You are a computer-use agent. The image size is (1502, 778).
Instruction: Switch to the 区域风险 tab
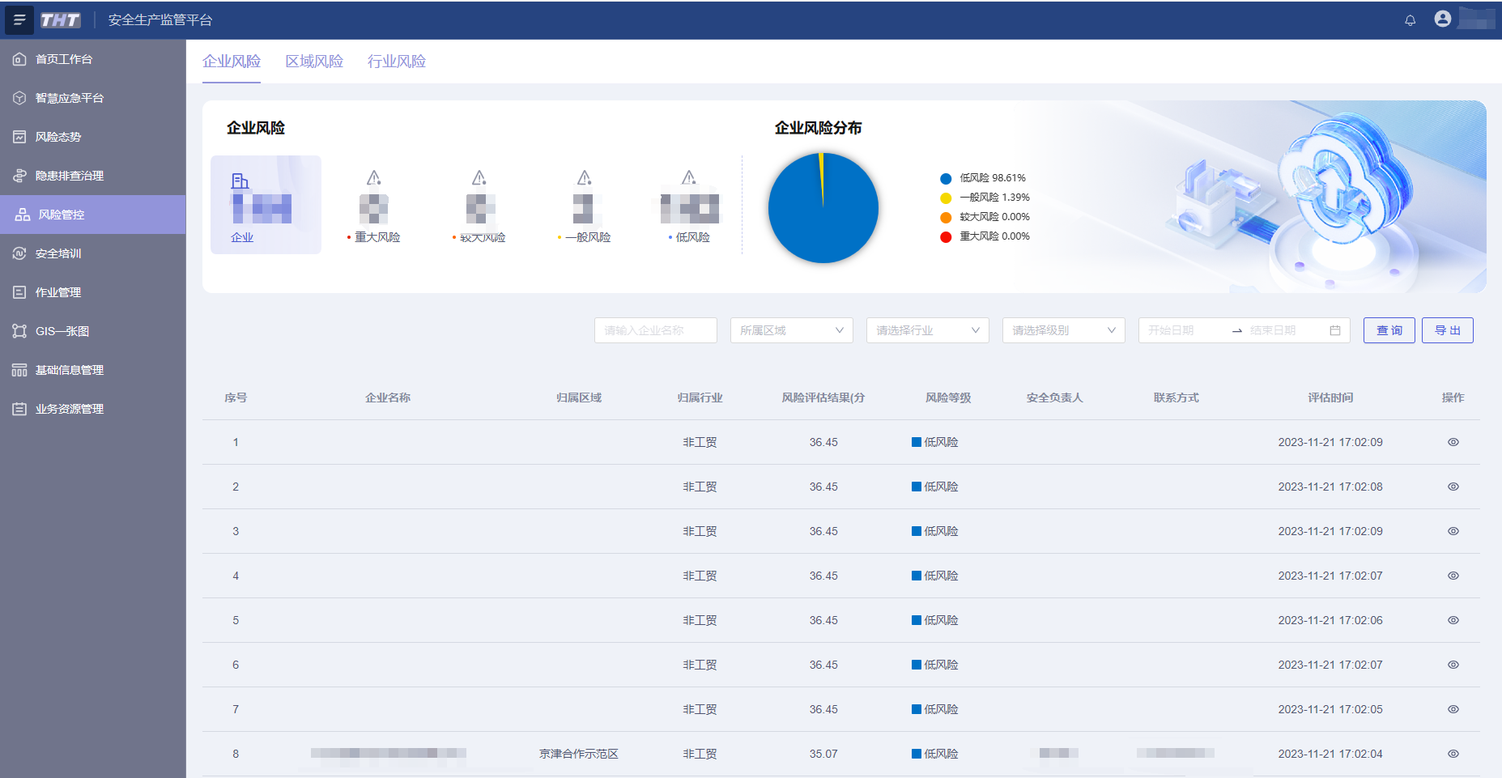(314, 62)
